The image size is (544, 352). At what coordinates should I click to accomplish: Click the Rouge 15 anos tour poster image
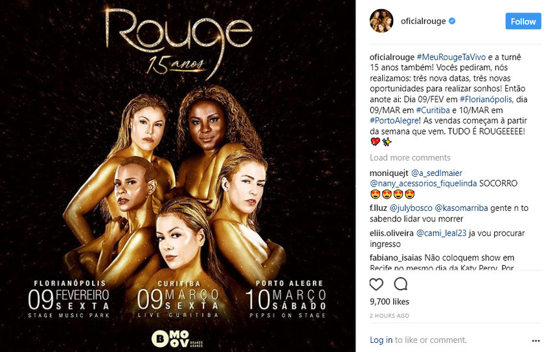pyautogui.click(x=177, y=176)
